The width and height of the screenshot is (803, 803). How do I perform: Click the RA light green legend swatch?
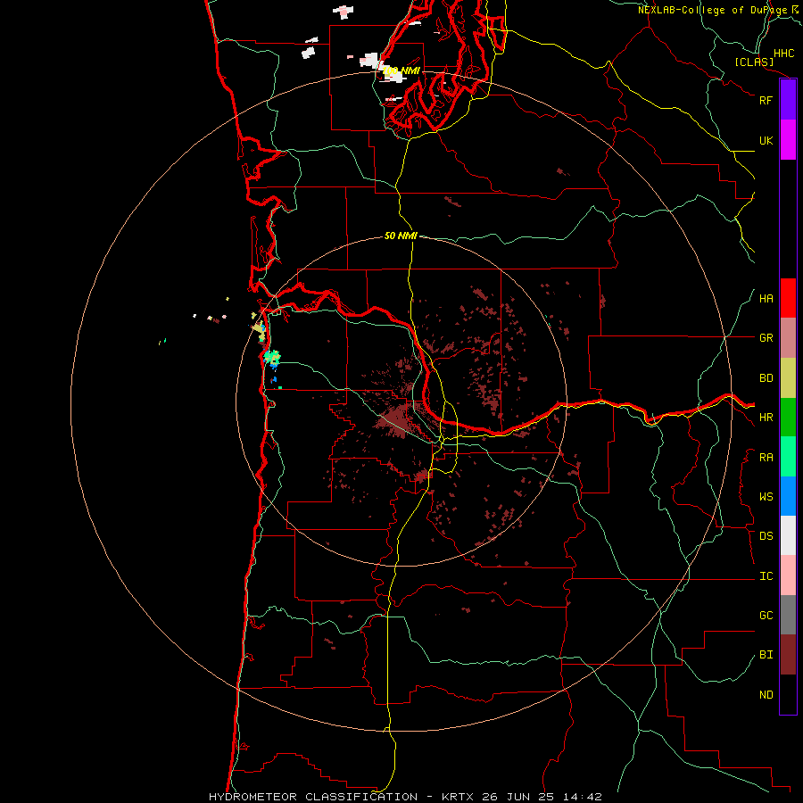[788, 457]
